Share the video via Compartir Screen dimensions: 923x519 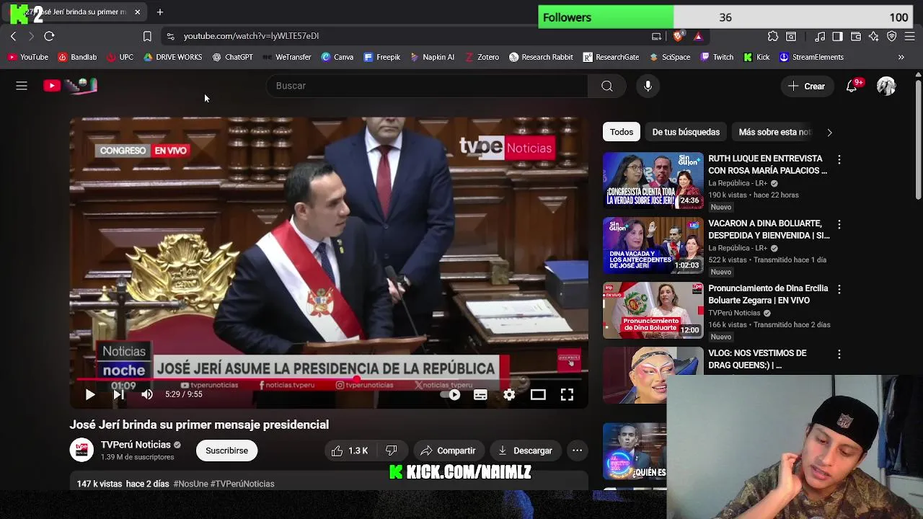(448, 451)
